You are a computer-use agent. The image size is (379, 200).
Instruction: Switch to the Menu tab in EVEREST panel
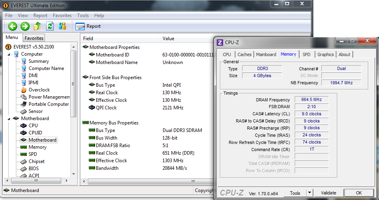coord(12,37)
